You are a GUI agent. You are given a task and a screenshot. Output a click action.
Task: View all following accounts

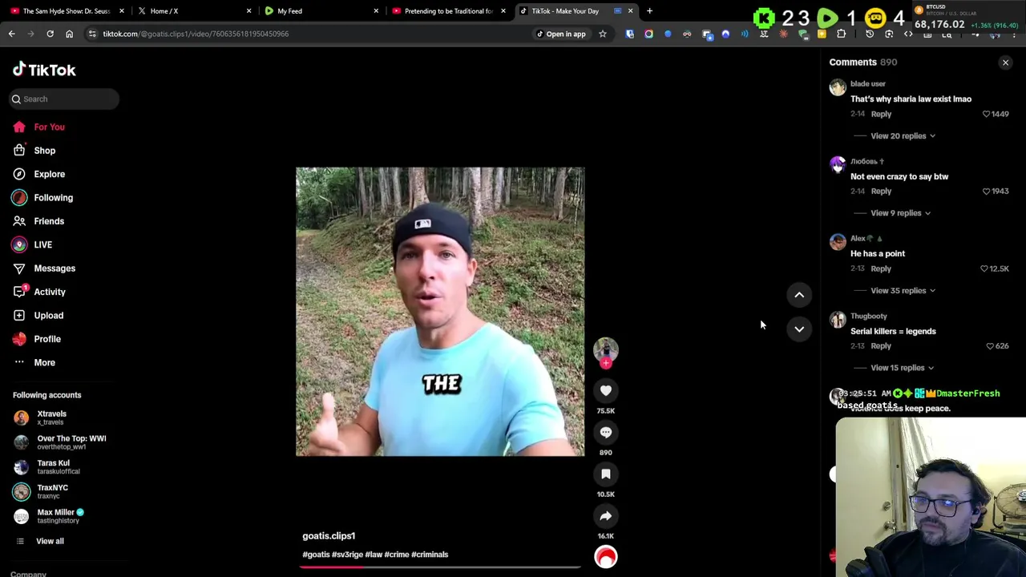[x=50, y=541]
